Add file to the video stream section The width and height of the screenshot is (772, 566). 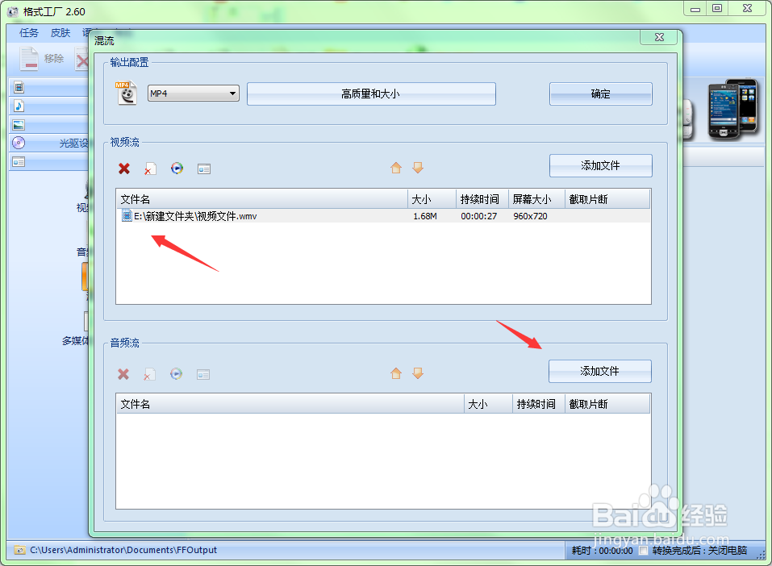click(601, 165)
